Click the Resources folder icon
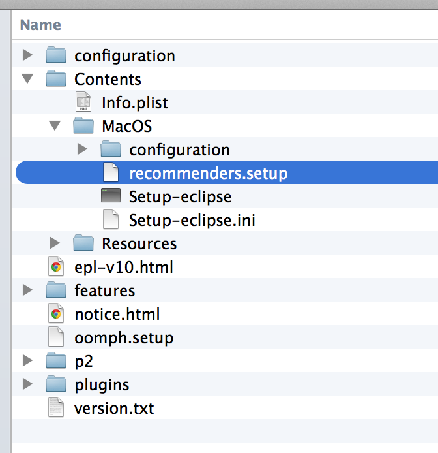Screen dimensions: 438x453 83,243
